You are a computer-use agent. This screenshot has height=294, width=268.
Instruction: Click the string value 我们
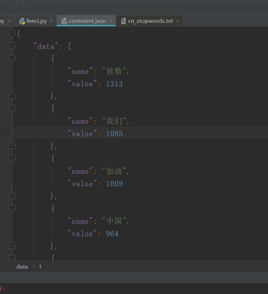point(114,121)
